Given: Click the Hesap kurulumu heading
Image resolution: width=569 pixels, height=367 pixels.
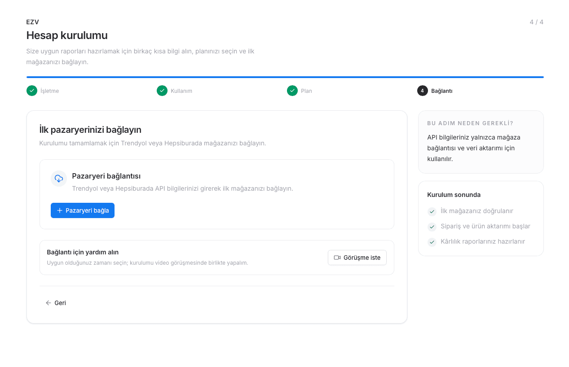Looking at the screenshot, I should pyautogui.click(x=67, y=35).
